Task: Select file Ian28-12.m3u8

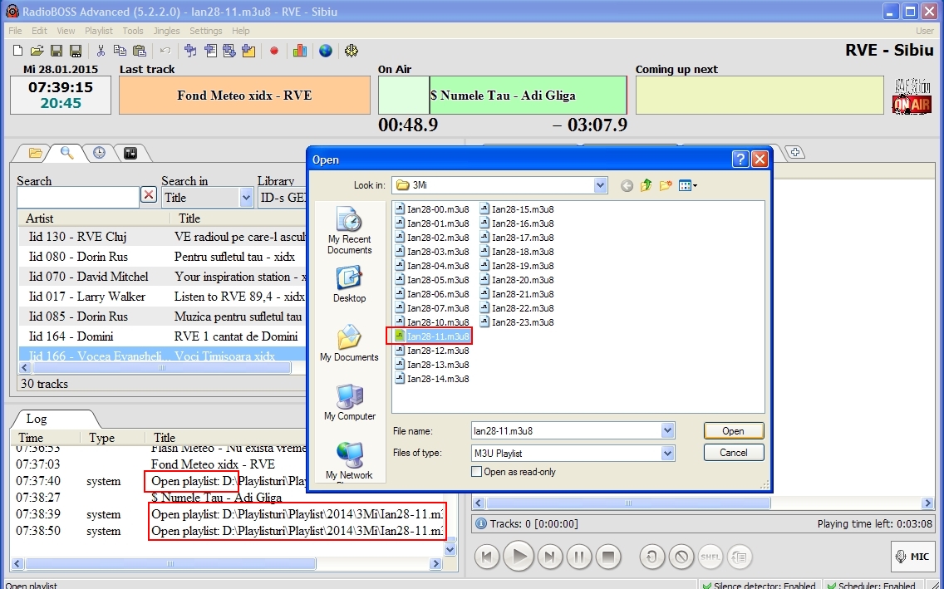Action: coord(432,350)
